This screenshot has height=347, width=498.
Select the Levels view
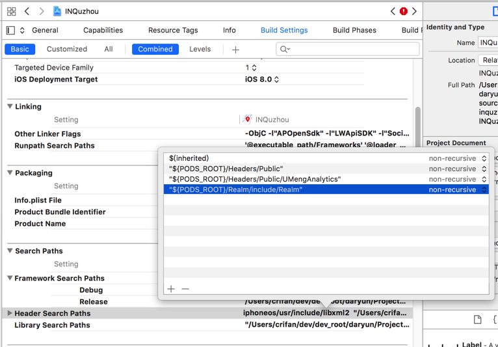click(x=200, y=49)
